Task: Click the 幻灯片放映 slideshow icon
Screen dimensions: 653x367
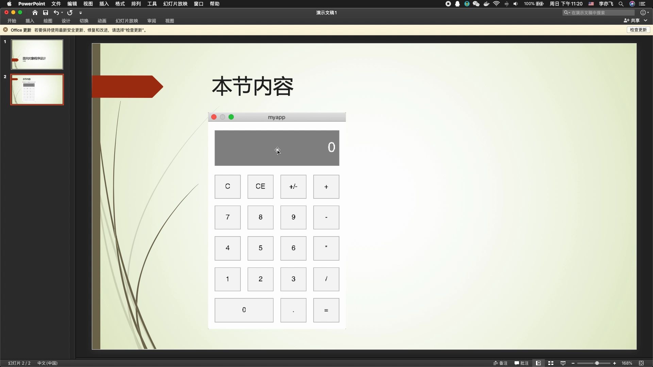Action: (563, 363)
